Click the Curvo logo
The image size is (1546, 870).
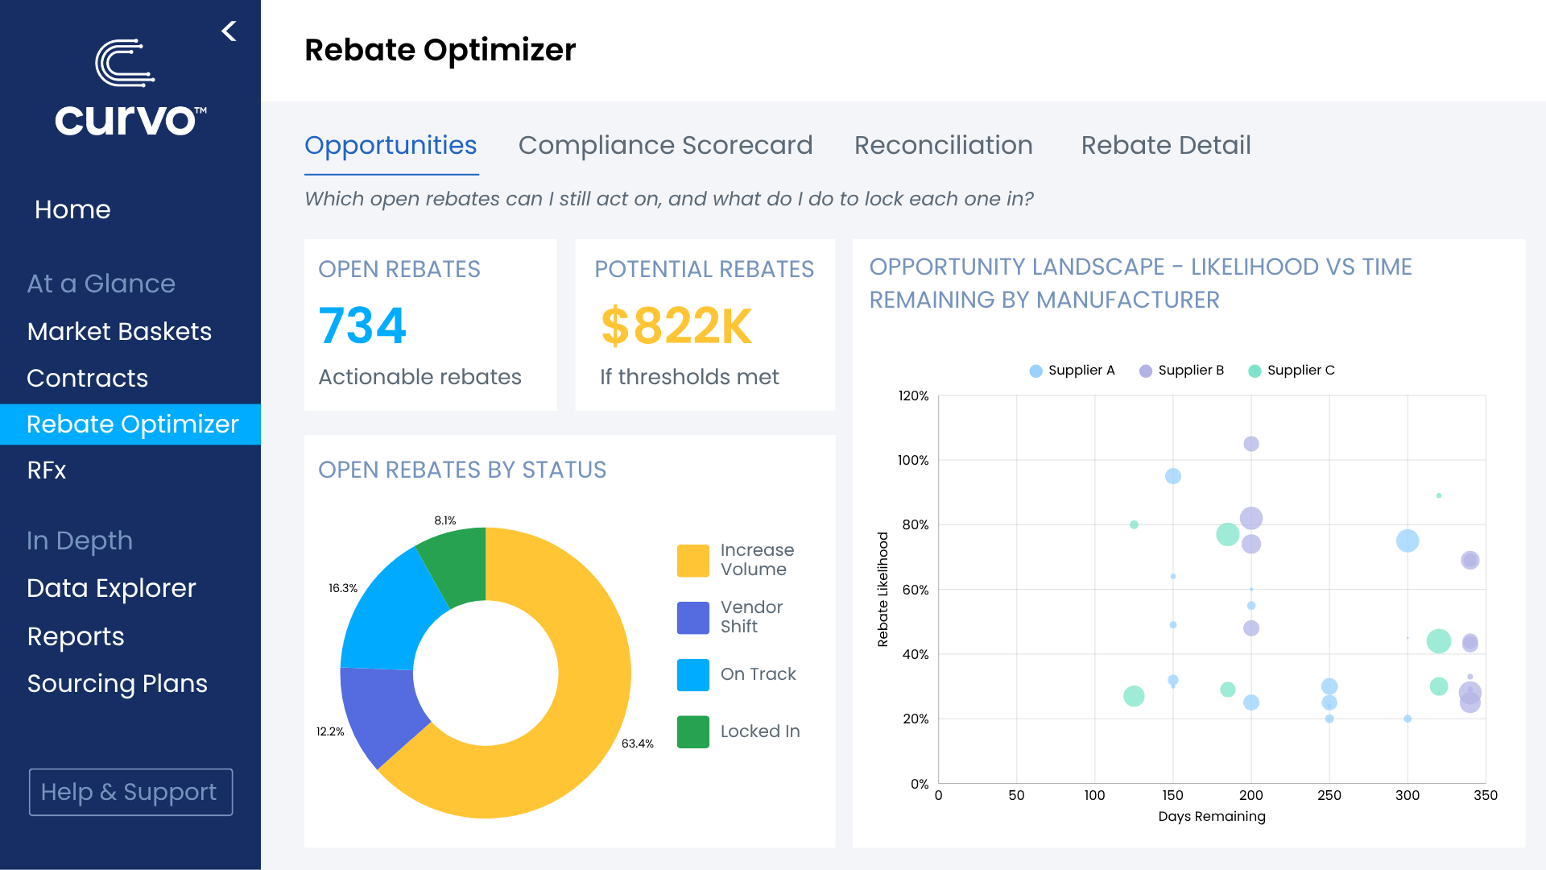(130, 88)
